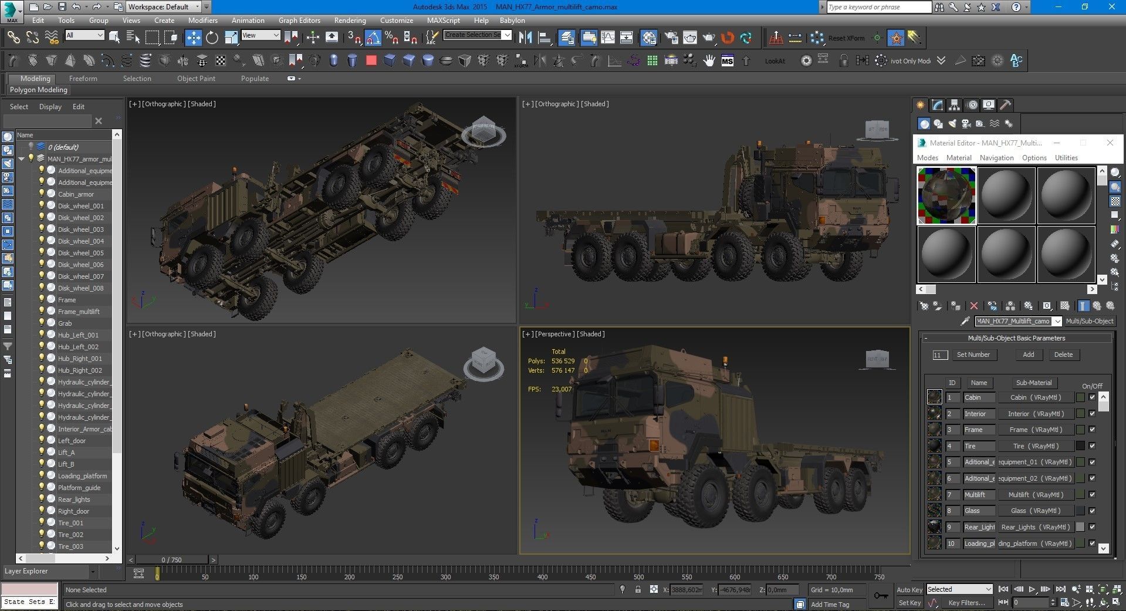Select the Rotate tool in main toolbar
The width and height of the screenshot is (1126, 611).
212,38
